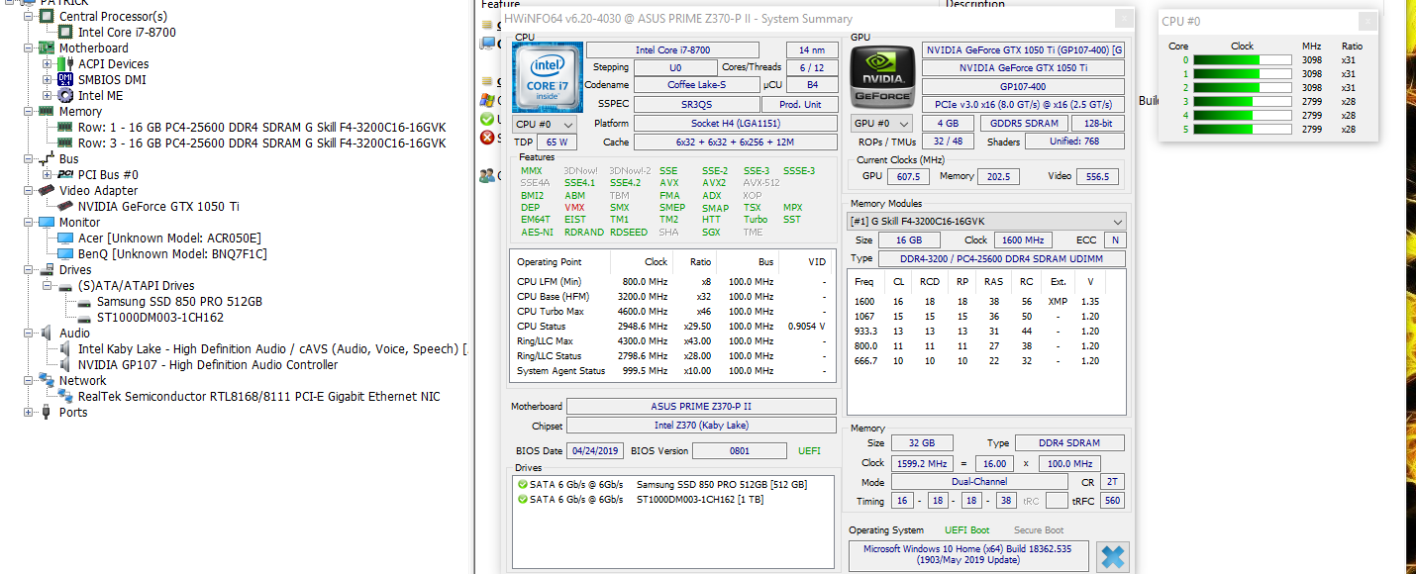Collapse the Memory tree node
Image resolution: width=1416 pixels, height=574 pixels.
(x=29, y=111)
